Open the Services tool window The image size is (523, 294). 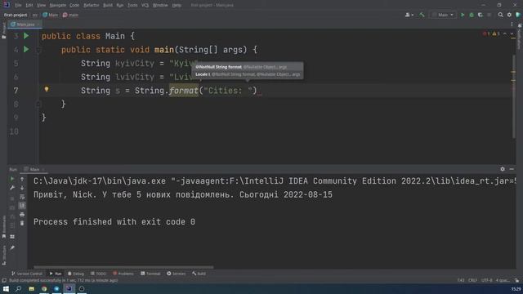(x=177, y=274)
